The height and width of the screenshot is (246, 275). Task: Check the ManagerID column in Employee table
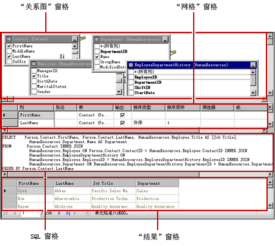pos(34,71)
